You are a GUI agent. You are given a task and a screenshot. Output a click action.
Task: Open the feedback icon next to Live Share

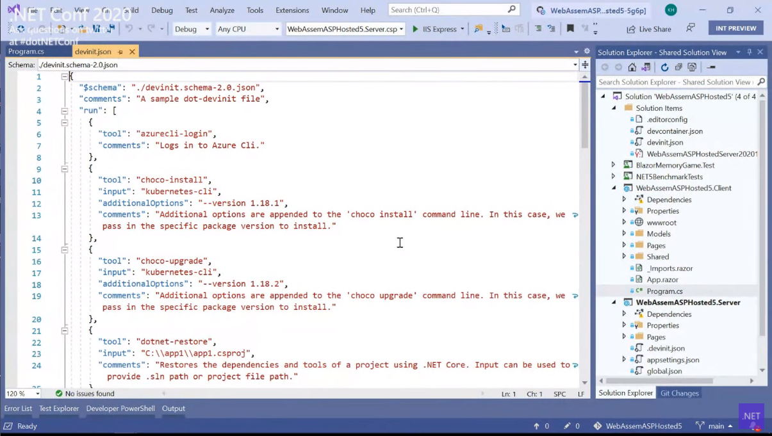pos(690,28)
